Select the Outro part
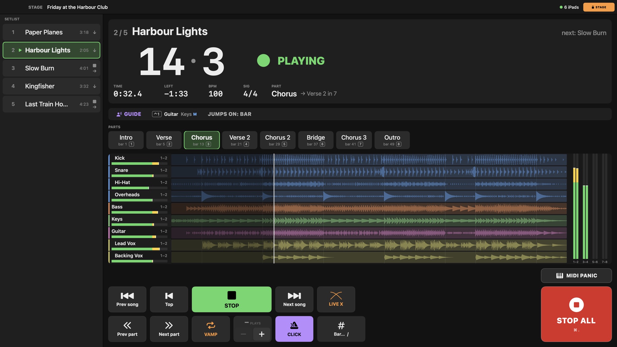 392,140
